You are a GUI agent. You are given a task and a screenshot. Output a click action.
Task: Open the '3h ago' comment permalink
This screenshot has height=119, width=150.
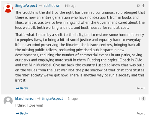(x=73, y=99)
